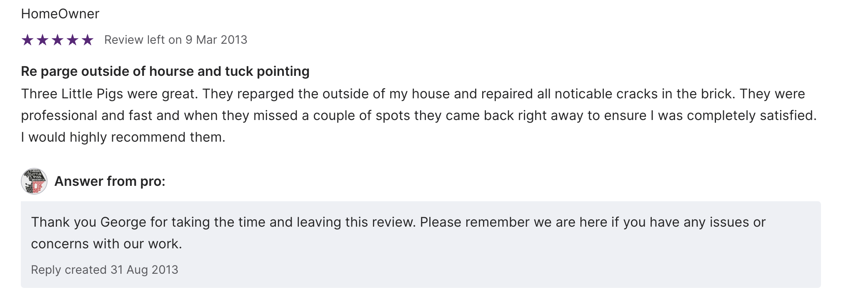Image resolution: width=846 pixels, height=290 pixels.
Task: Select the third star in the rating
Action: (58, 40)
